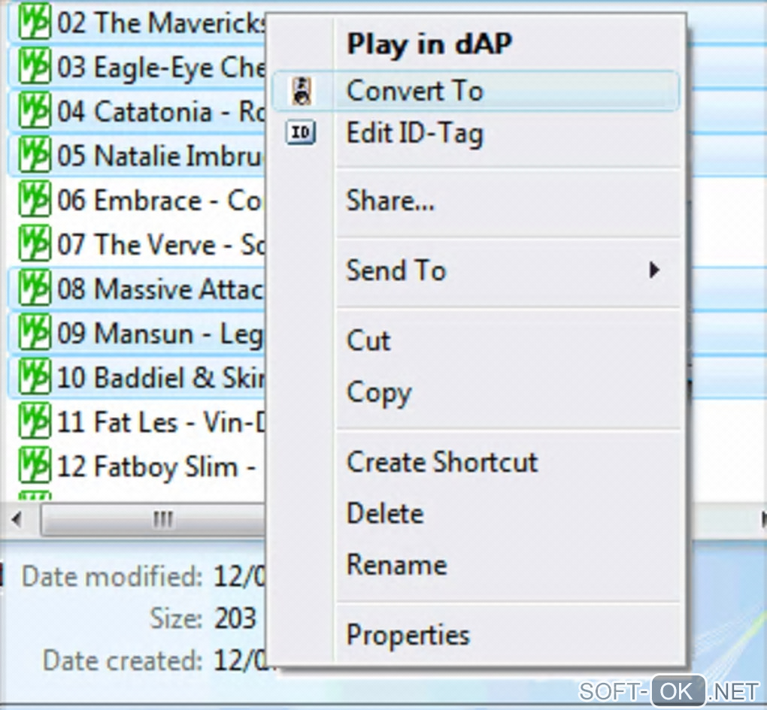Select Convert To menu entry
Image resolution: width=767 pixels, height=710 pixels.
pos(475,90)
